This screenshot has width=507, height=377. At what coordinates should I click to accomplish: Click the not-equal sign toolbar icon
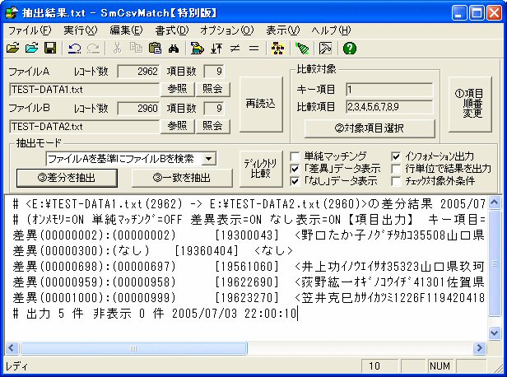pyautogui.click(x=235, y=49)
